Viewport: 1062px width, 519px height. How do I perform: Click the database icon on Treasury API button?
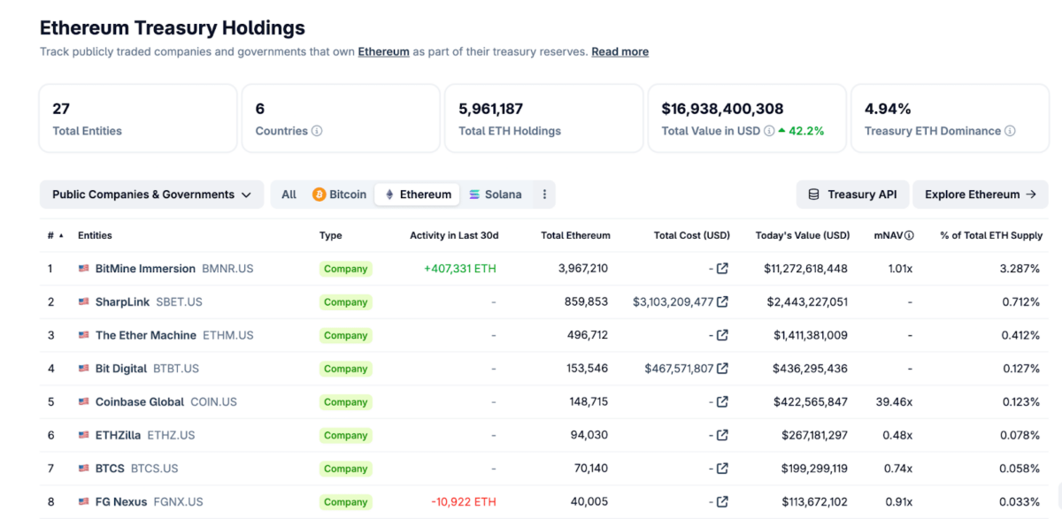pos(814,194)
